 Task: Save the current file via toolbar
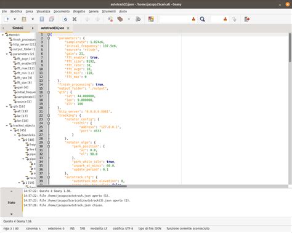(x=42, y=19)
